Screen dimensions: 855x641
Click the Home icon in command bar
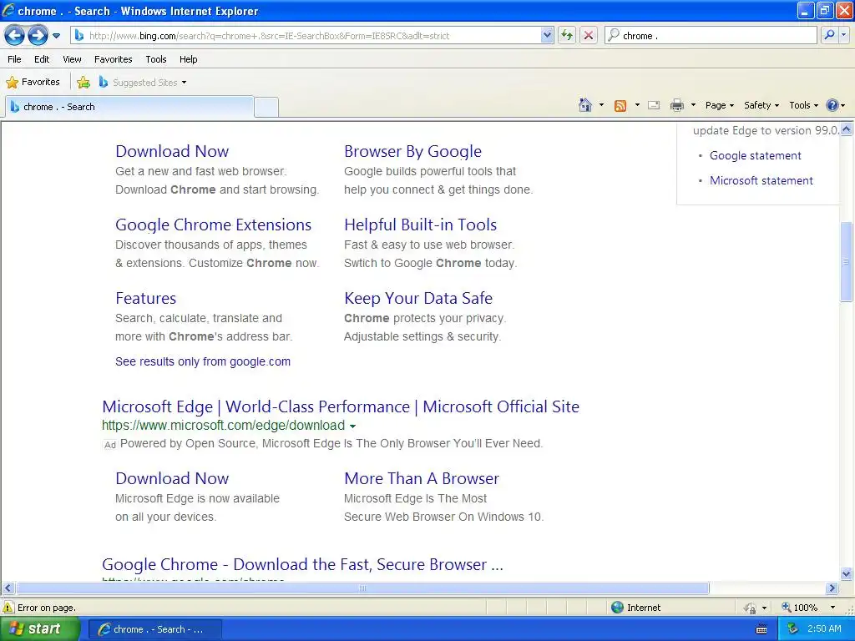585,105
